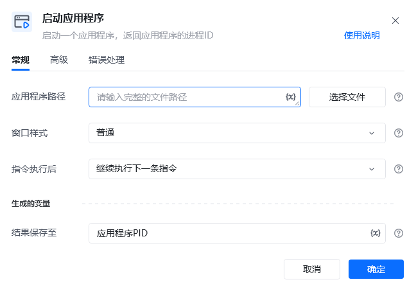Show help for 应用程序路径
Screen dimensions: 416x291
tap(399, 97)
